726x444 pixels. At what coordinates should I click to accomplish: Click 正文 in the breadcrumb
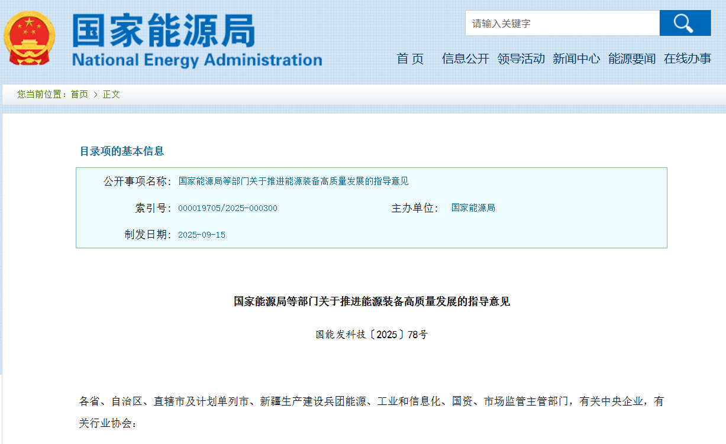pyautogui.click(x=112, y=94)
